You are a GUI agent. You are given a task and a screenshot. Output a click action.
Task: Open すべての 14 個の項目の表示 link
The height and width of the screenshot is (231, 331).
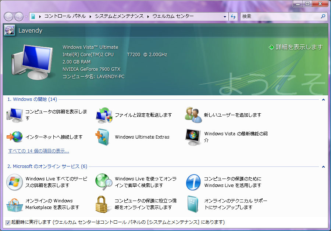[x=39, y=151]
